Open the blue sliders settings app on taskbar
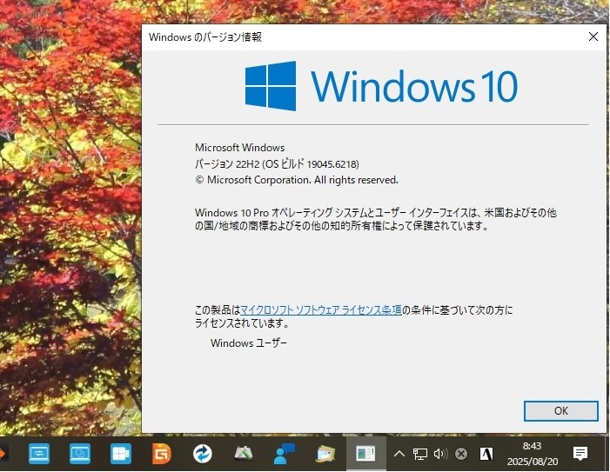The height and width of the screenshot is (472, 610). [x=39, y=454]
